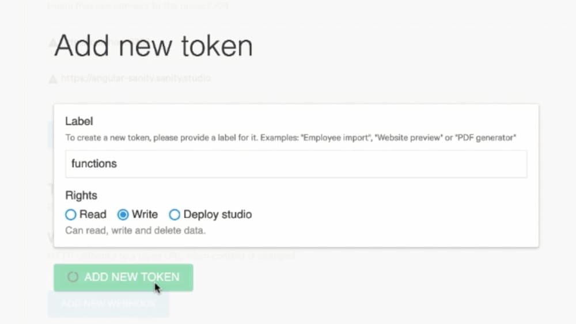Click the "Add new token" heading
This screenshot has height=324, width=576.
153,46
